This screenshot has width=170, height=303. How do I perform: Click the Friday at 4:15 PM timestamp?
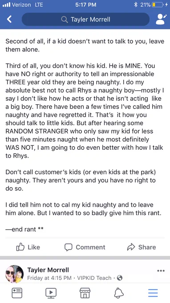pyautogui.click(x=49, y=278)
